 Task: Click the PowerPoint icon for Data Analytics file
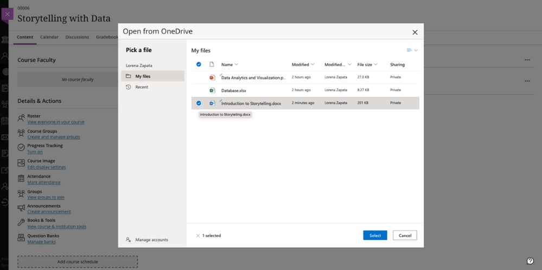point(212,78)
